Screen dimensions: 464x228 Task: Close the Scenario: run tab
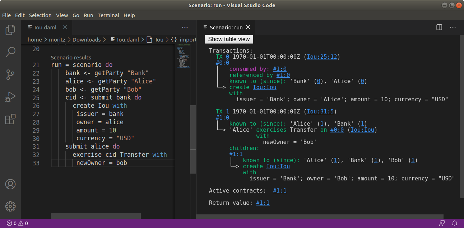click(248, 27)
